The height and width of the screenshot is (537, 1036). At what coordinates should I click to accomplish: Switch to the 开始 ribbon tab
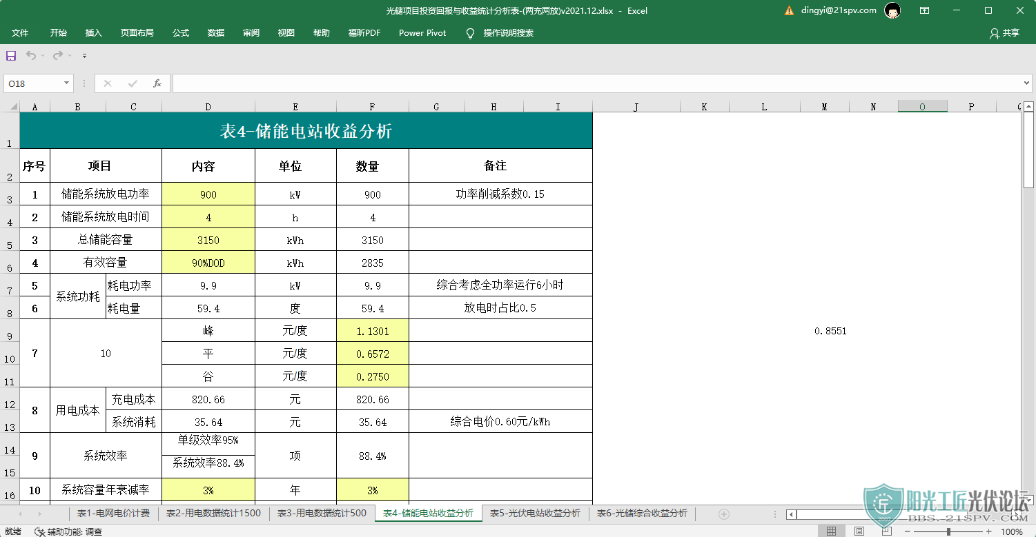coord(59,32)
